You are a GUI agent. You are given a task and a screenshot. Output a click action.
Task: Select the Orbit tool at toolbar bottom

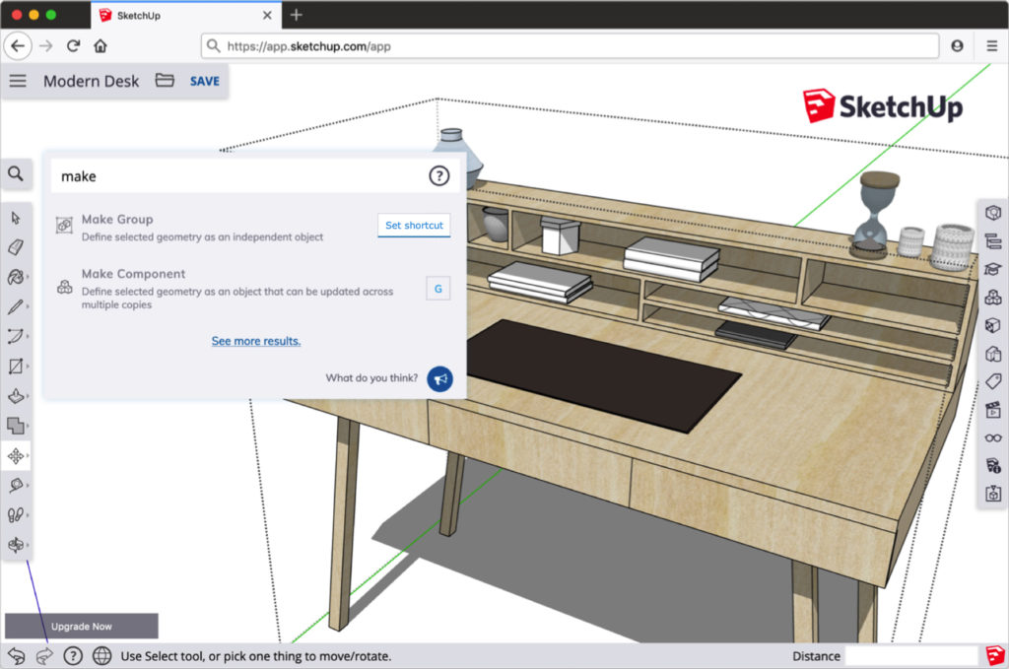[x=17, y=545]
